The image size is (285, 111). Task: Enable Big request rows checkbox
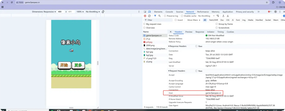point(145,24)
